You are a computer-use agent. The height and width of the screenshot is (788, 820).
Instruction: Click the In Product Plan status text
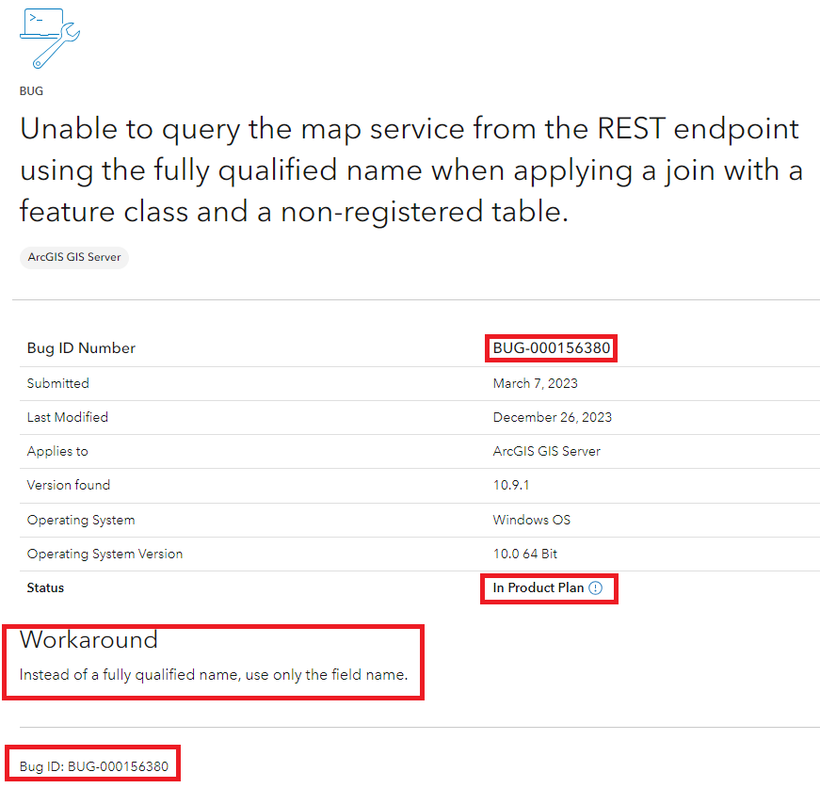click(x=538, y=587)
